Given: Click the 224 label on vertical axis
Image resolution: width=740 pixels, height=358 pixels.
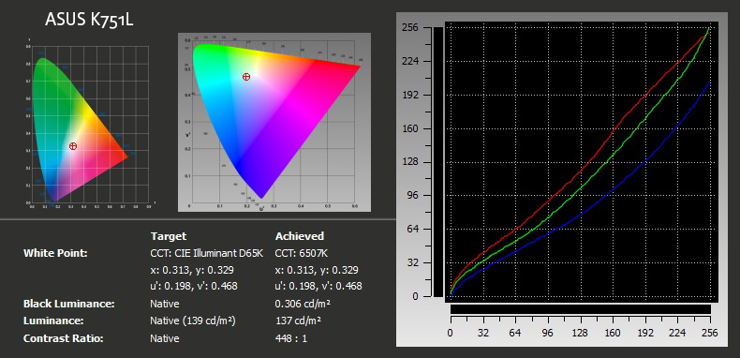Looking at the screenshot, I should pos(410,62).
